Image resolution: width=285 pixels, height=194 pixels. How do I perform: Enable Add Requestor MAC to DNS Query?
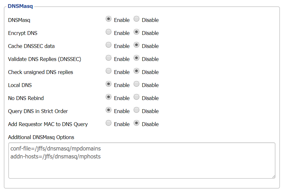[x=109, y=123]
